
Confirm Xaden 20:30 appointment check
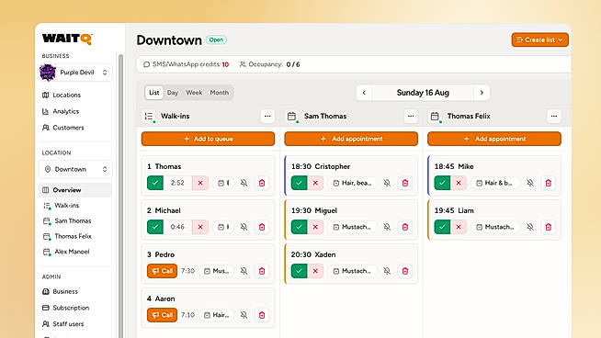(x=299, y=271)
